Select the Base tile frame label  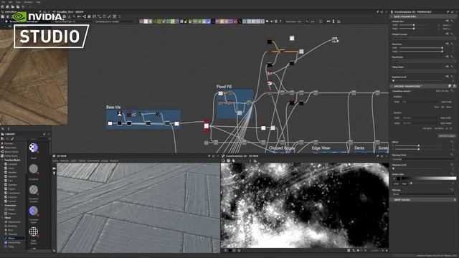point(113,107)
